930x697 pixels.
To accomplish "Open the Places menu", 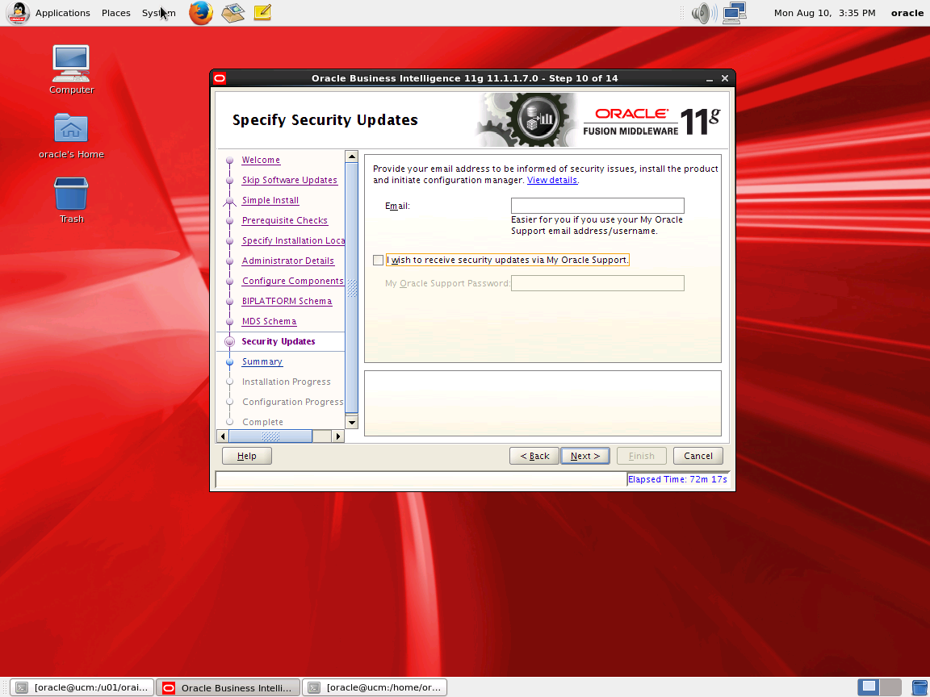I will pyautogui.click(x=115, y=12).
